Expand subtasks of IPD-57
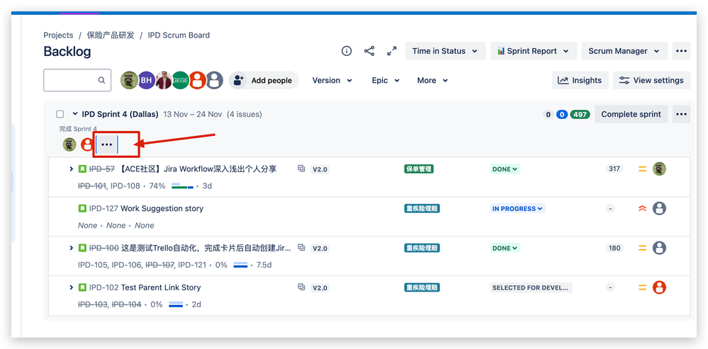Image resolution: width=708 pixels, height=349 pixels. [71, 169]
